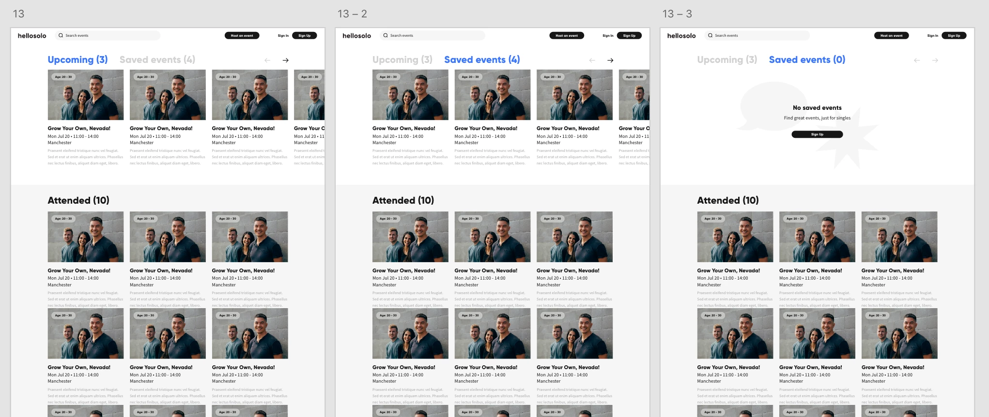Click Search events field in frame 13 – 2
The image size is (989, 417).
[432, 35]
